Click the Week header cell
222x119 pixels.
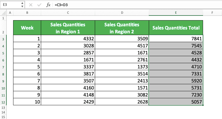click(x=27, y=28)
